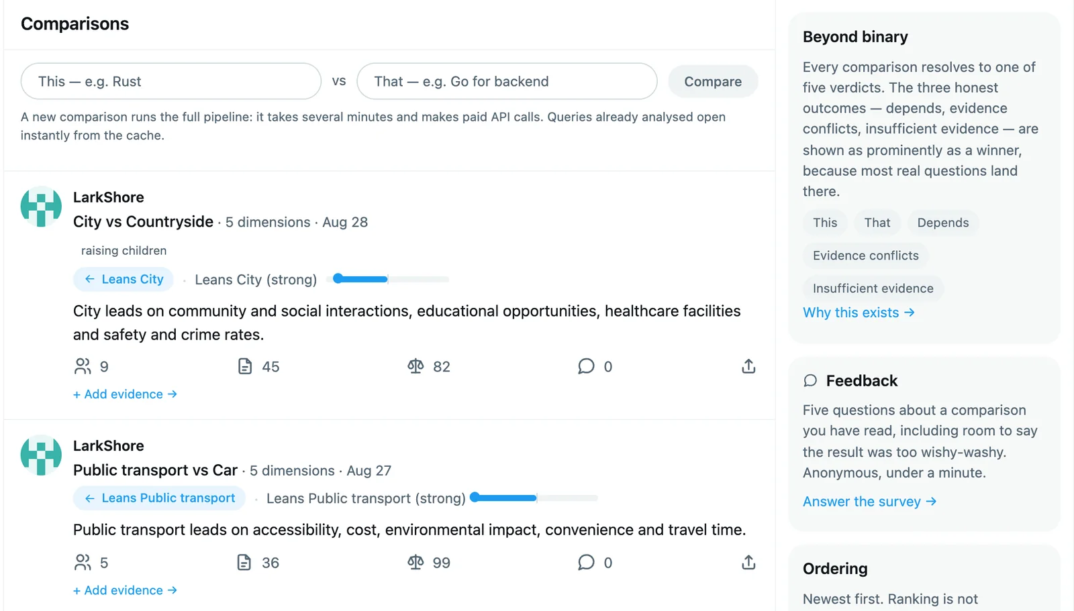Click Add evidence under City vs Countryside
This screenshot has width=1074, height=611.
pyautogui.click(x=125, y=394)
